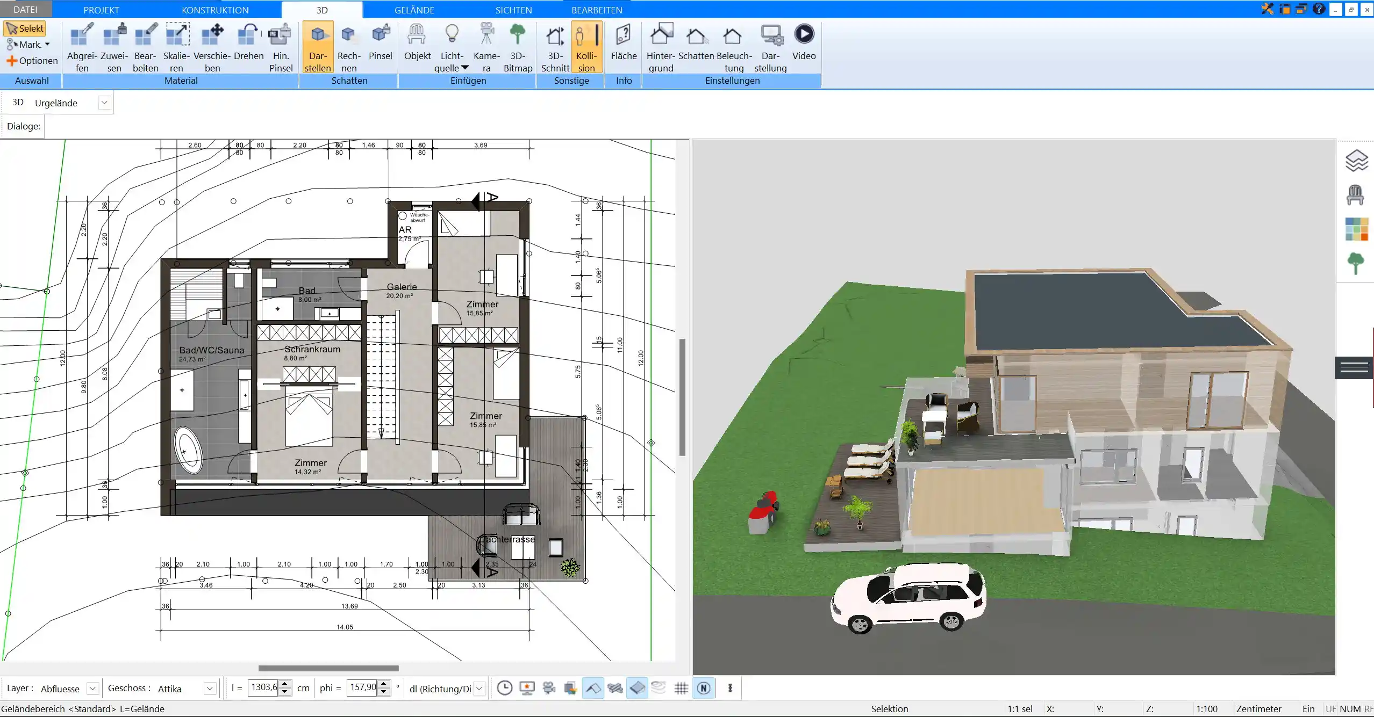This screenshot has height=717, width=1374.
Task: Switch to the PROJEKT tab
Action: point(101,10)
